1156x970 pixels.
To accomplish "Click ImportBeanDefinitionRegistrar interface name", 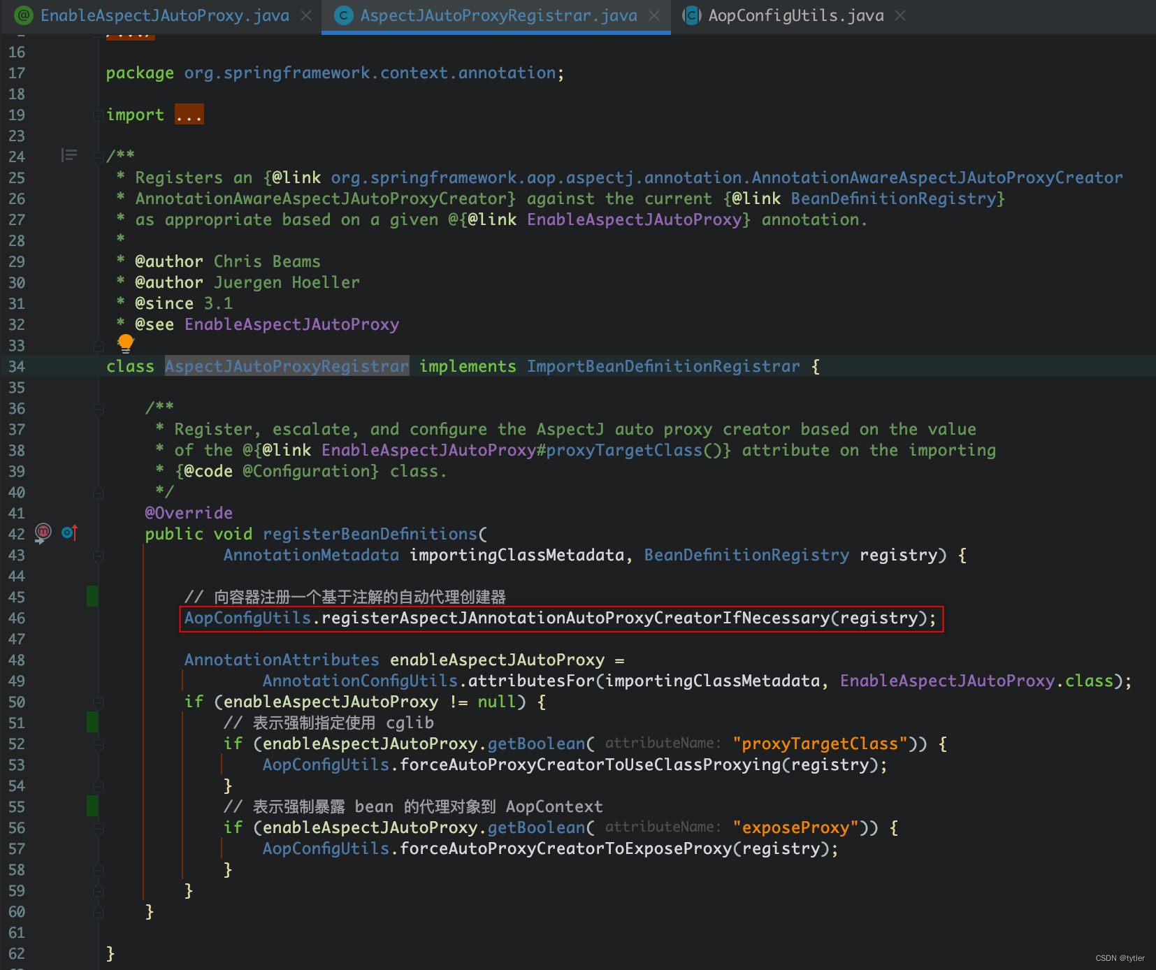I will (663, 366).
